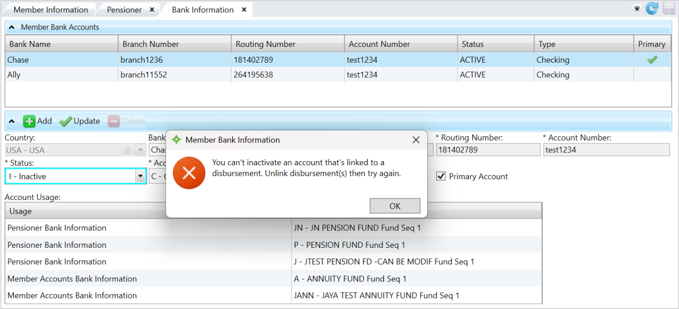Screen dimensions: 679x309
Task: Collapse the Add/Update/Delete panel section
Action: click(x=12, y=121)
